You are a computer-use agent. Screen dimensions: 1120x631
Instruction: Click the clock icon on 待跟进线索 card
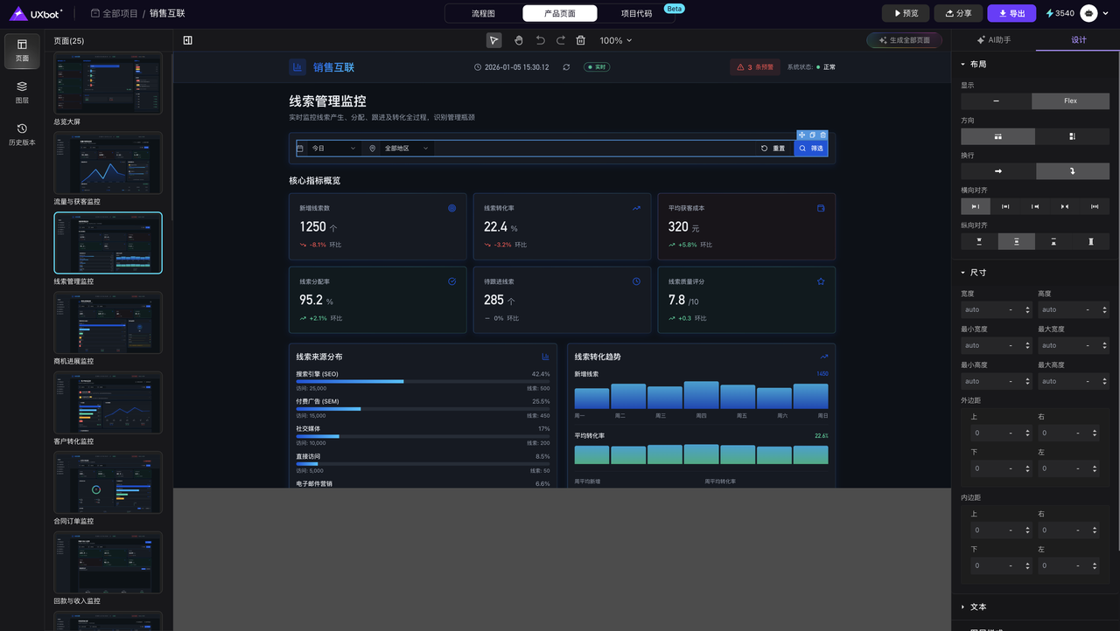(636, 281)
